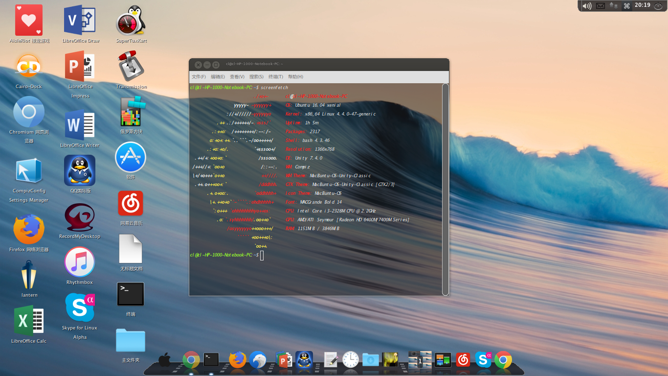Screen dimensions: 668x376
Task: Open network up-down arrows indicator
Action: 613,5
